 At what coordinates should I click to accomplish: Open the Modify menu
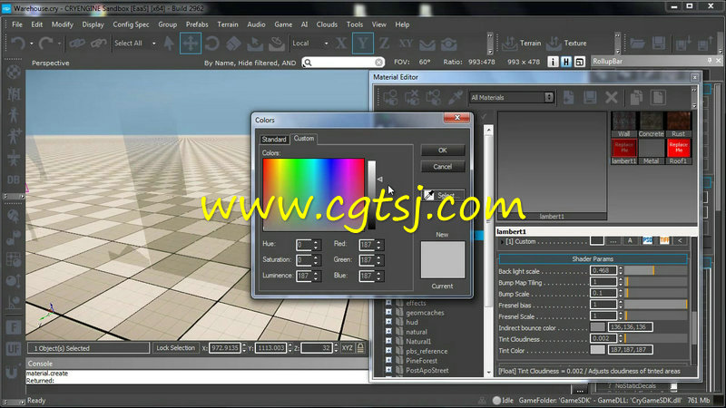(x=62, y=24)
